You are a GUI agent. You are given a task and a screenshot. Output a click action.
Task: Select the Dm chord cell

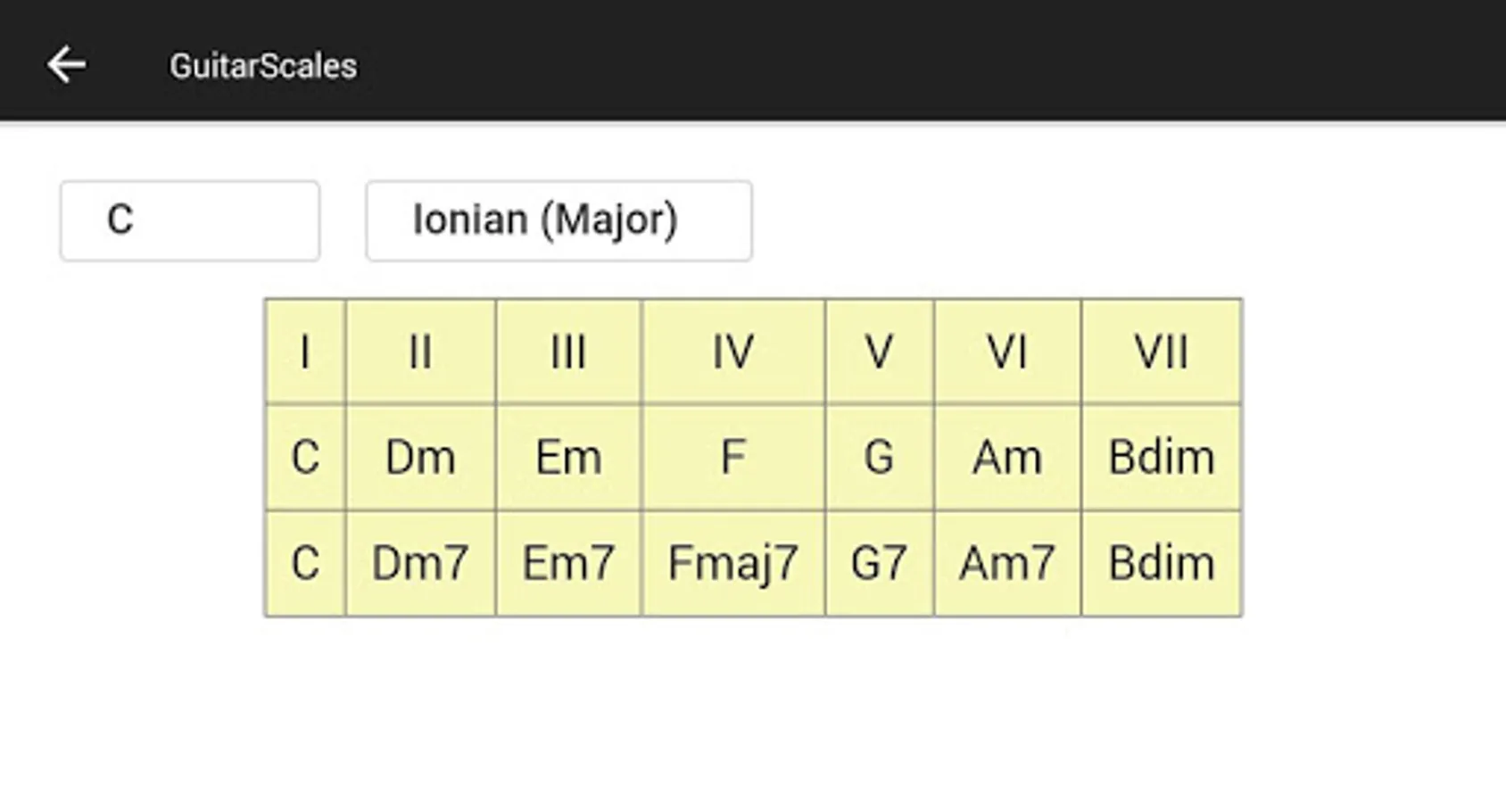click(x=420, y=458)
